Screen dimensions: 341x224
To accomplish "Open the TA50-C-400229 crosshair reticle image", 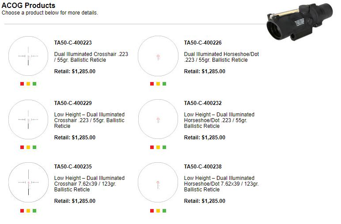I will (x=28, y=119).
